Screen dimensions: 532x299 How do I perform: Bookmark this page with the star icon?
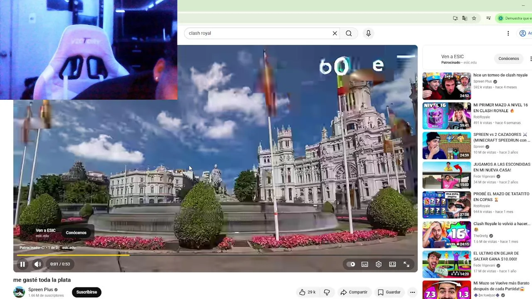(x=474, y=18)
